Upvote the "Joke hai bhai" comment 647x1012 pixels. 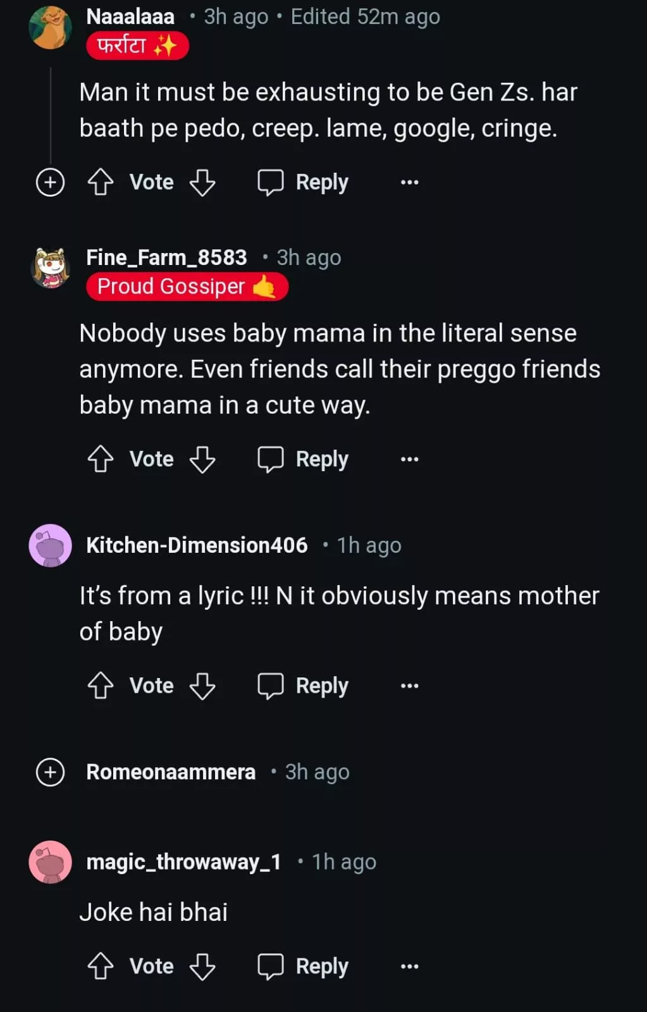[100, 966]
